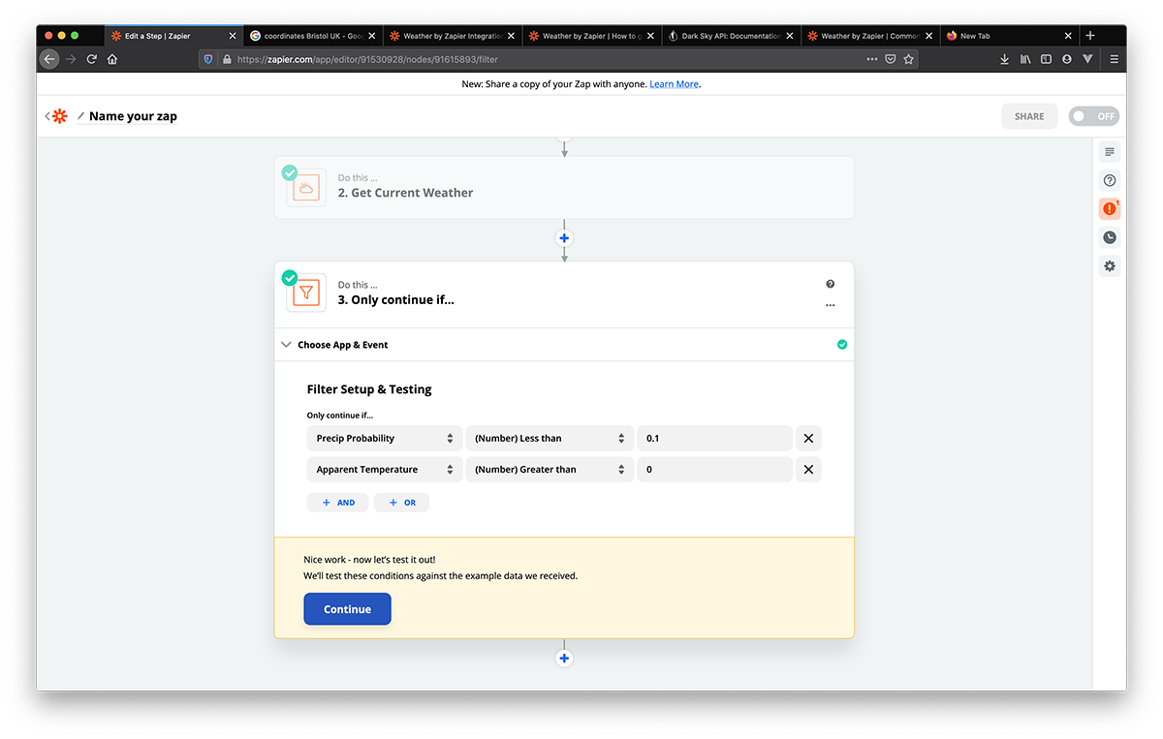Open the page actions ellipsis in URL bar
The height and width of the screenshot is (739, 1163).
pos(872,59)
